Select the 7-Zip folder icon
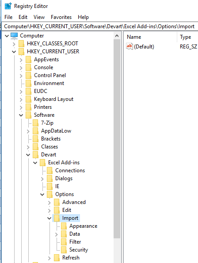This screenshot has width=198, height=263. coord(35,123)
